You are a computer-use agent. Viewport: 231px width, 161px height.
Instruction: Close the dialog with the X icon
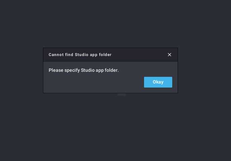click(170, 55)
